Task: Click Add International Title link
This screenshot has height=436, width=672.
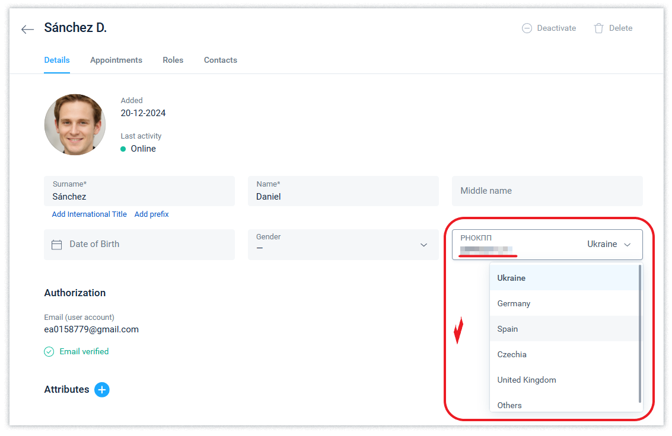Action: (x=89, y=214)
